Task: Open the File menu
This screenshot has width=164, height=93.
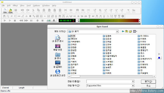Action: [x=3, y=6]
